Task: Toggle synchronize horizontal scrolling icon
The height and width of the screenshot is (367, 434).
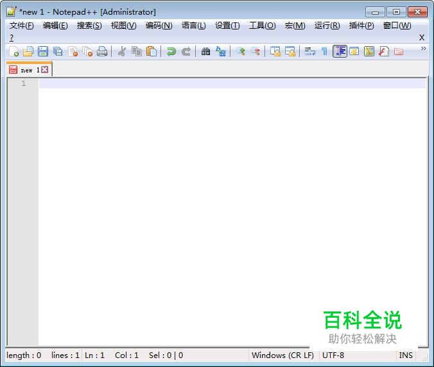Action: pyautogui.click(x=290, y=52)
